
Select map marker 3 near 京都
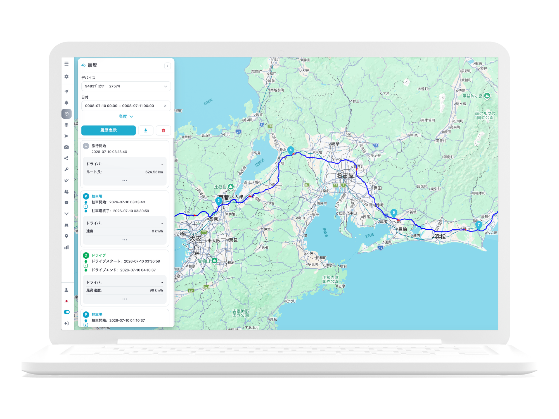[x=219, y=201]
